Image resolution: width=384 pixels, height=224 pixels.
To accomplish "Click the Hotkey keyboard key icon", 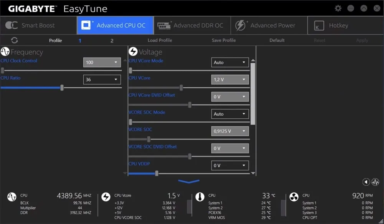I will [x=319, y=25].
